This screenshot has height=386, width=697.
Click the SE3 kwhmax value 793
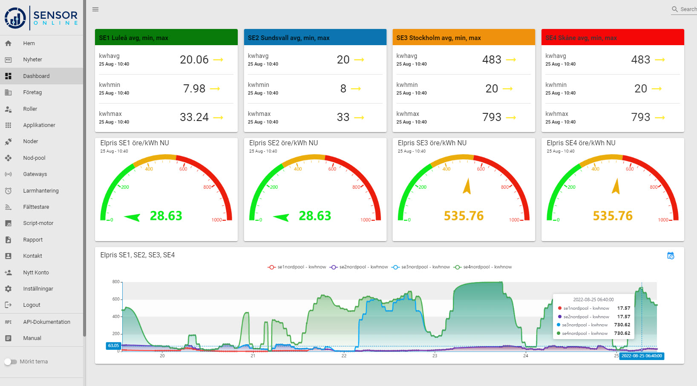click(x=492, y=118)
